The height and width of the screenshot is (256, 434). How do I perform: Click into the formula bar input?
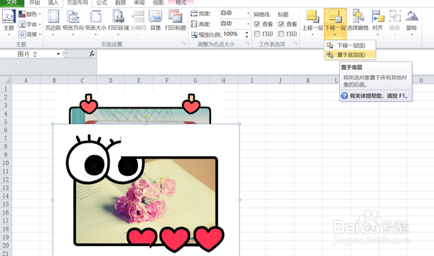click(265, 61)
